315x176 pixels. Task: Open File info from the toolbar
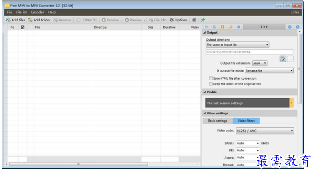(158, 20)
